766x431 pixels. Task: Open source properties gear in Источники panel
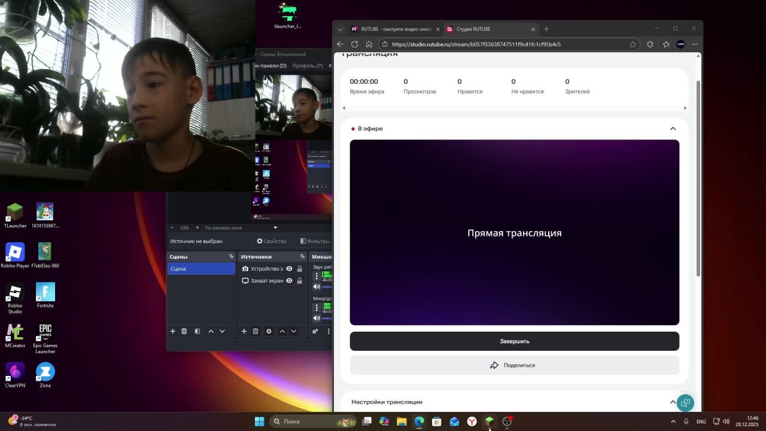pos(269,331)
